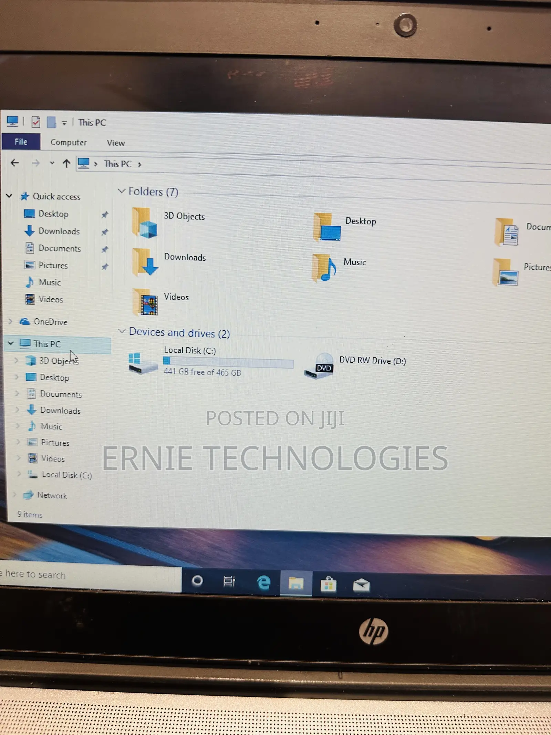Select Pictures under This PC tree
The width and height of the screenshot is (551, 735).
[x=55, y=442]
